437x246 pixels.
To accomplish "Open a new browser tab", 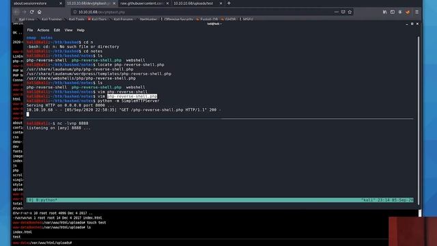I will click(229, 3).
